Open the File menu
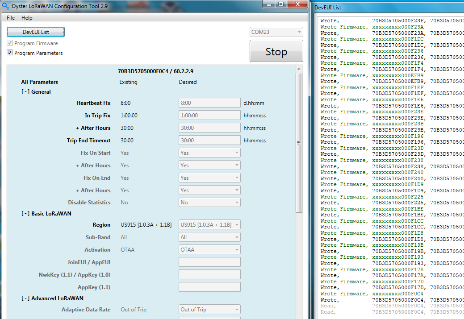Image resolution: width=464 pixels, height=319 pixels. [x=11, y=18]
